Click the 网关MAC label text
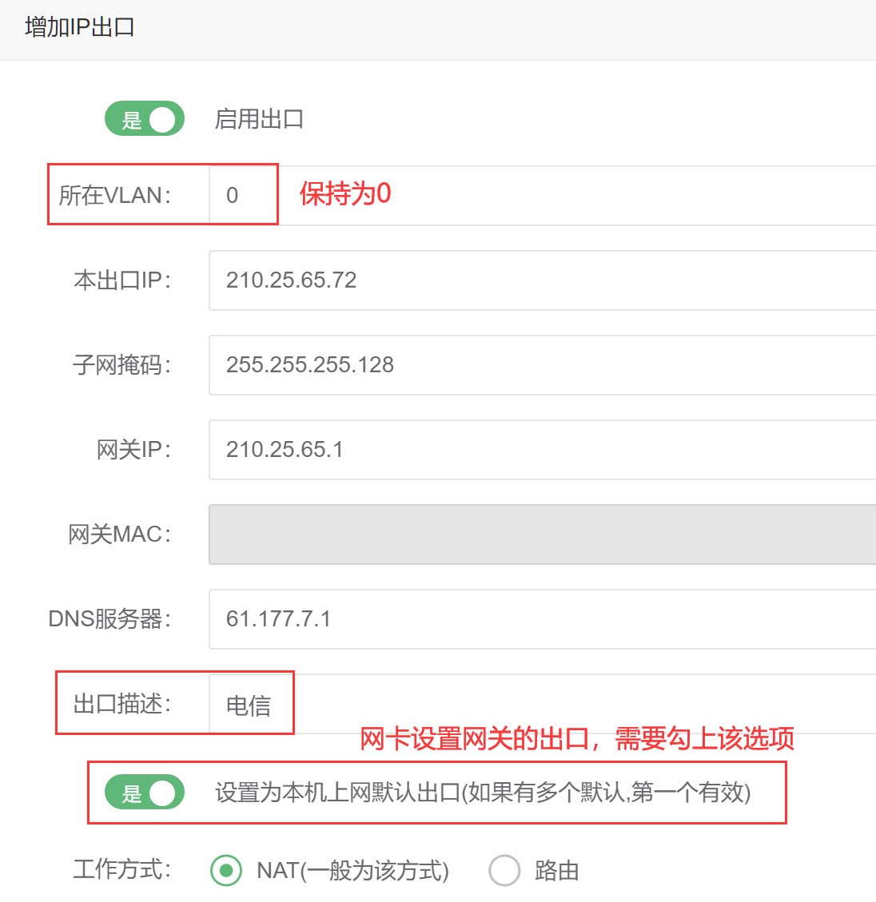876x902 pixels. click(x=120, y=534)
